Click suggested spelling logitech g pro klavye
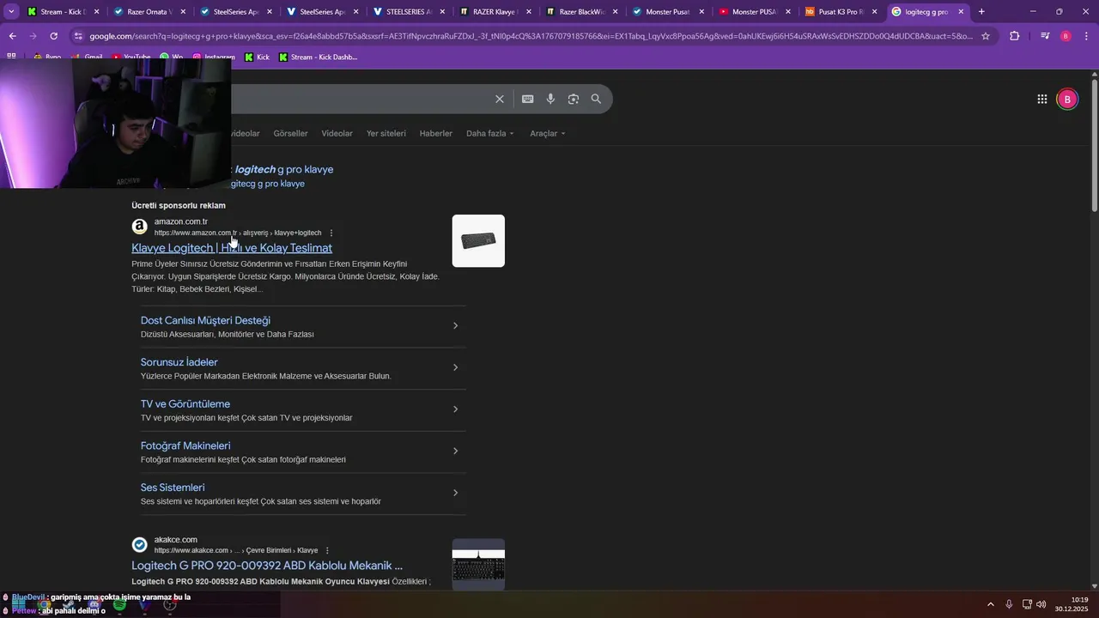 tap(283, 169)
